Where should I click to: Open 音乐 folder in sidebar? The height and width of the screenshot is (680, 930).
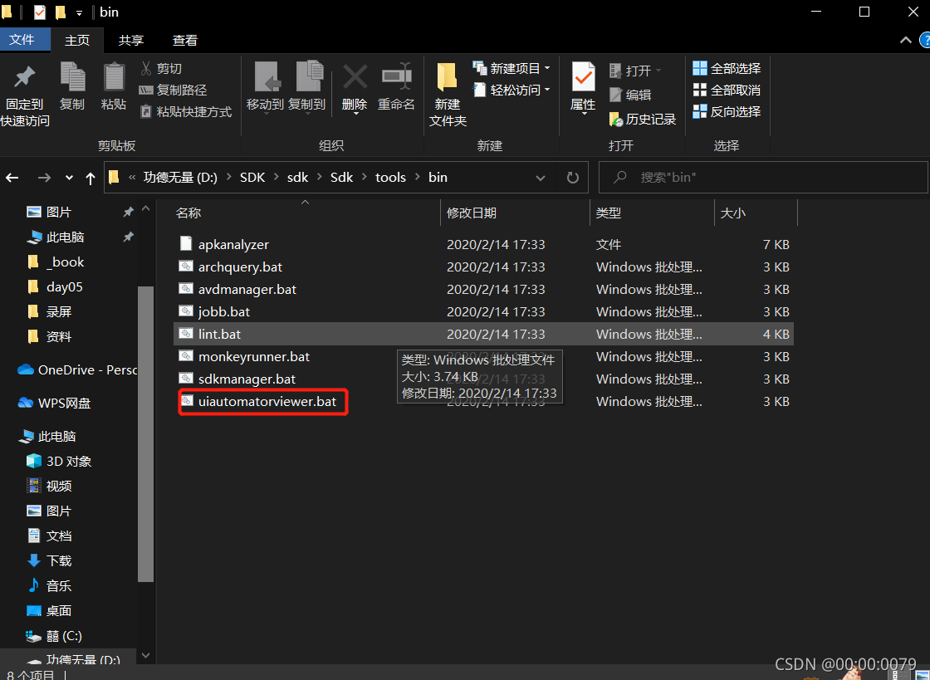(x=50, y=585)
